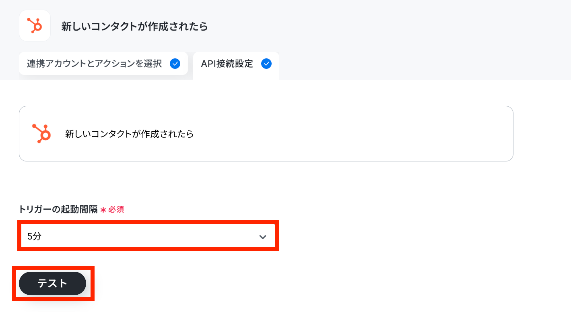571x312 pixels.
Task: Click the red 必須 required text
Action: pos(116,209)
